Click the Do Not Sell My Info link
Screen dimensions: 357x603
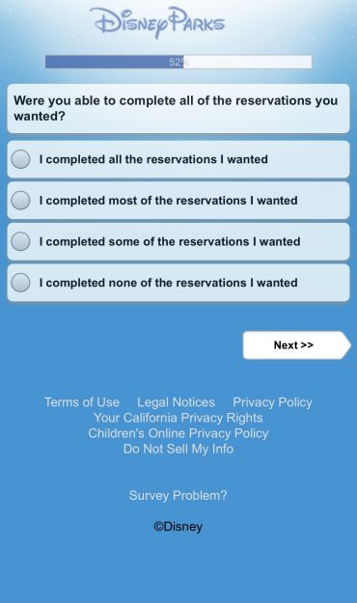pos(178,449)
